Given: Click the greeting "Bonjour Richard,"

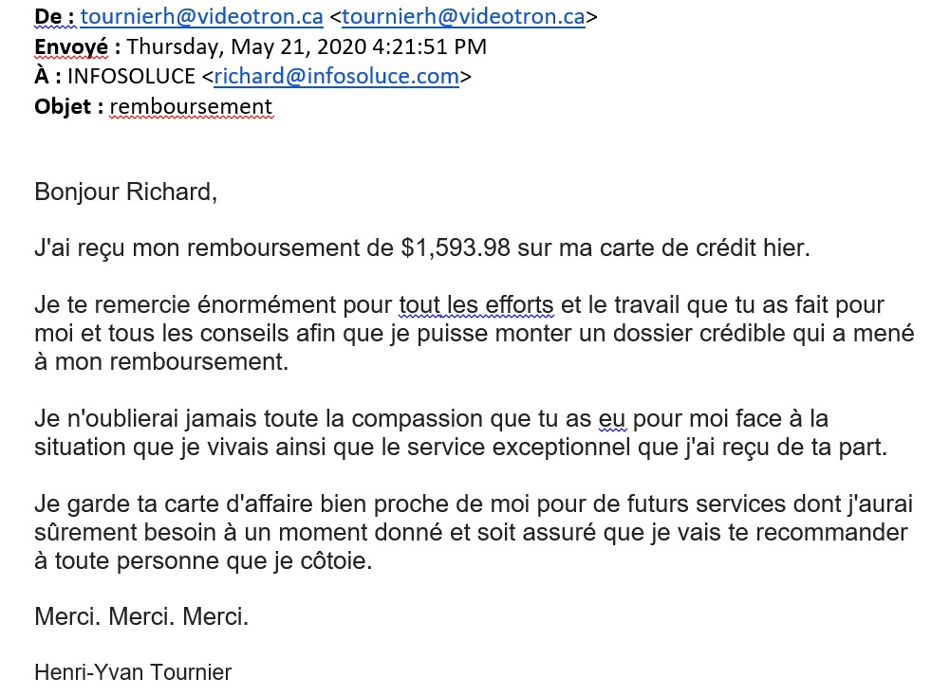Looking at the screenshot, I should (x=126, y=192).
